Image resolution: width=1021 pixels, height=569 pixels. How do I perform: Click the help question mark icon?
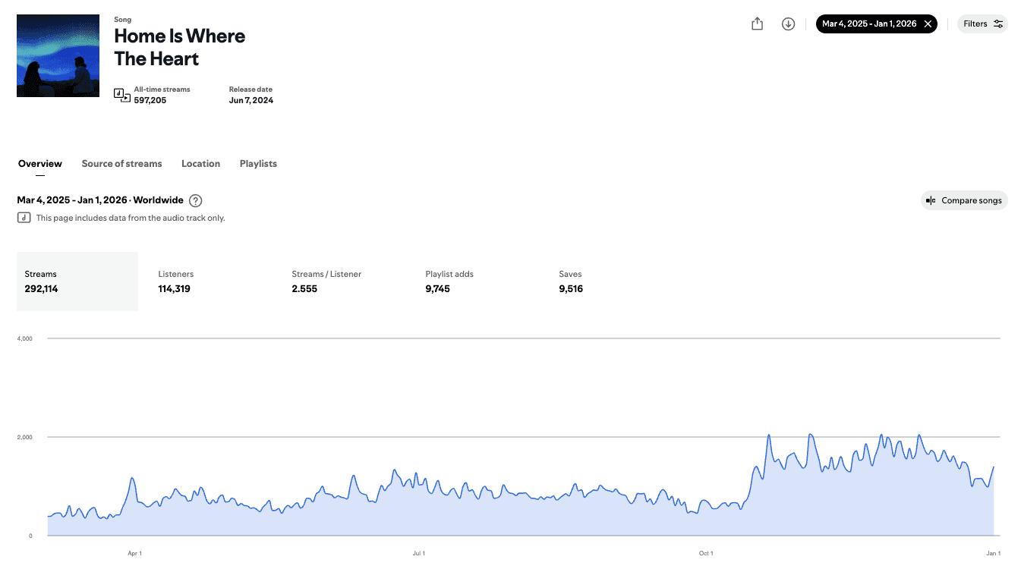pos(196,200)
